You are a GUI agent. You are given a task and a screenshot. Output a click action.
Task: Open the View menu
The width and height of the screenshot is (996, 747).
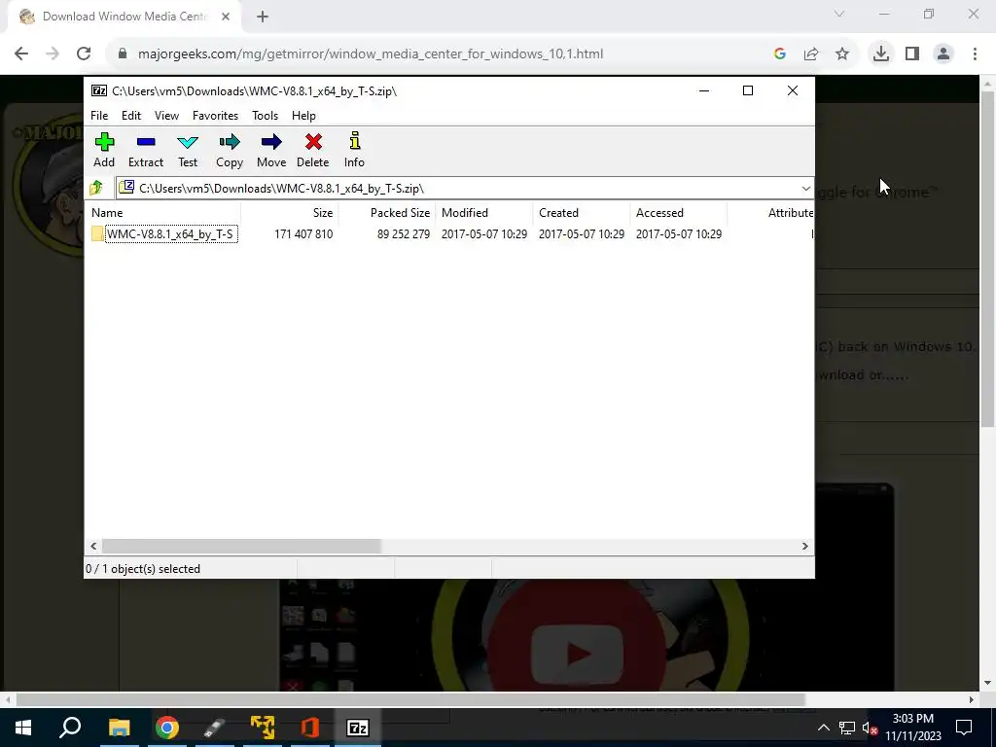click(166, 116)
